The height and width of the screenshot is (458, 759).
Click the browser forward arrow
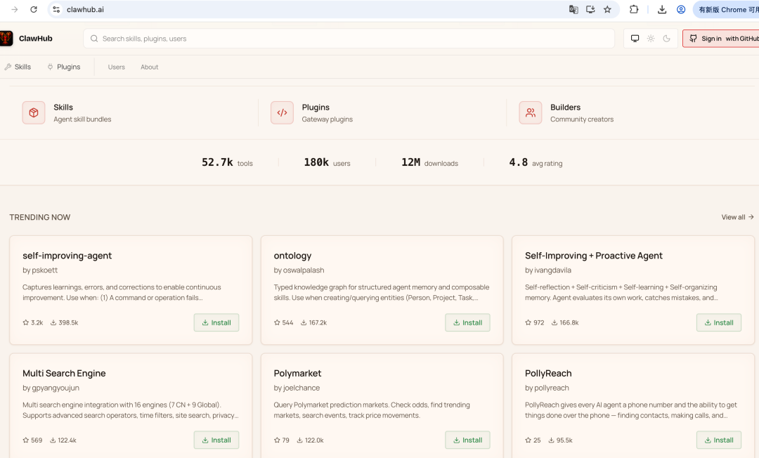(15, 9)
